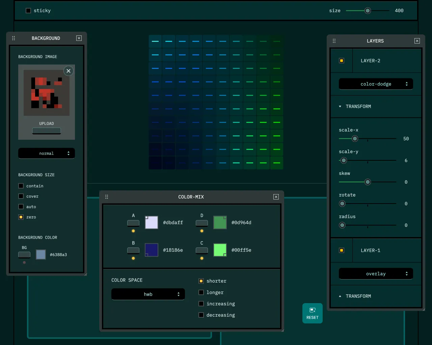Toggle the color A switch button
This screenshot has height=345, width=432.
133,223
